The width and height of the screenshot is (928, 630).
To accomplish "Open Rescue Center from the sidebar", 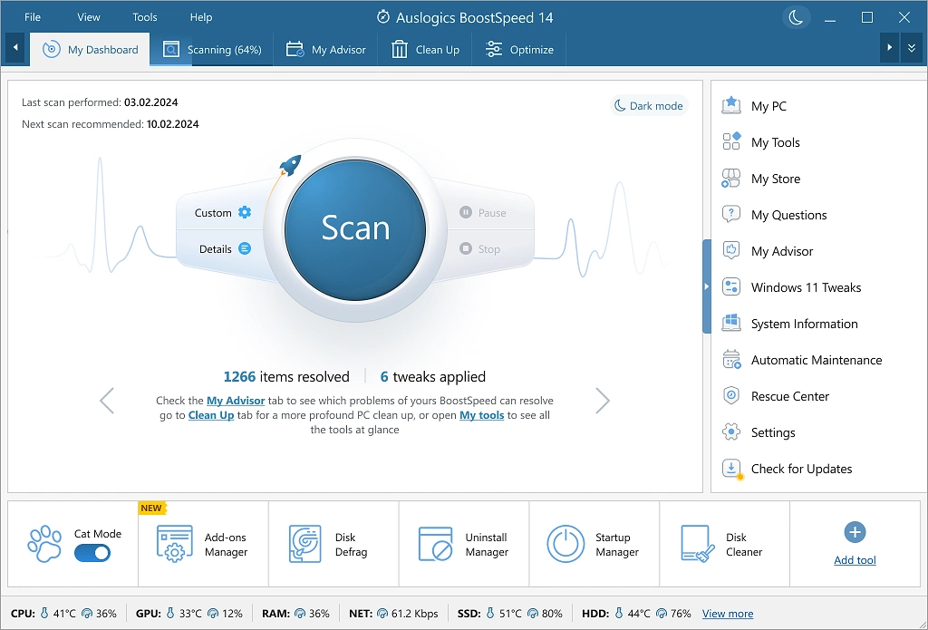I will [x=789, y=396].
